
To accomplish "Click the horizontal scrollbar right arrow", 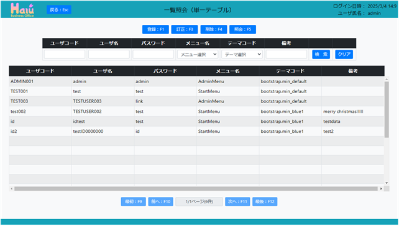I will point(381,189).
